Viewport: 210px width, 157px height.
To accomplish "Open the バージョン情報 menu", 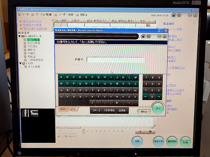I will [x=44, y=14].
